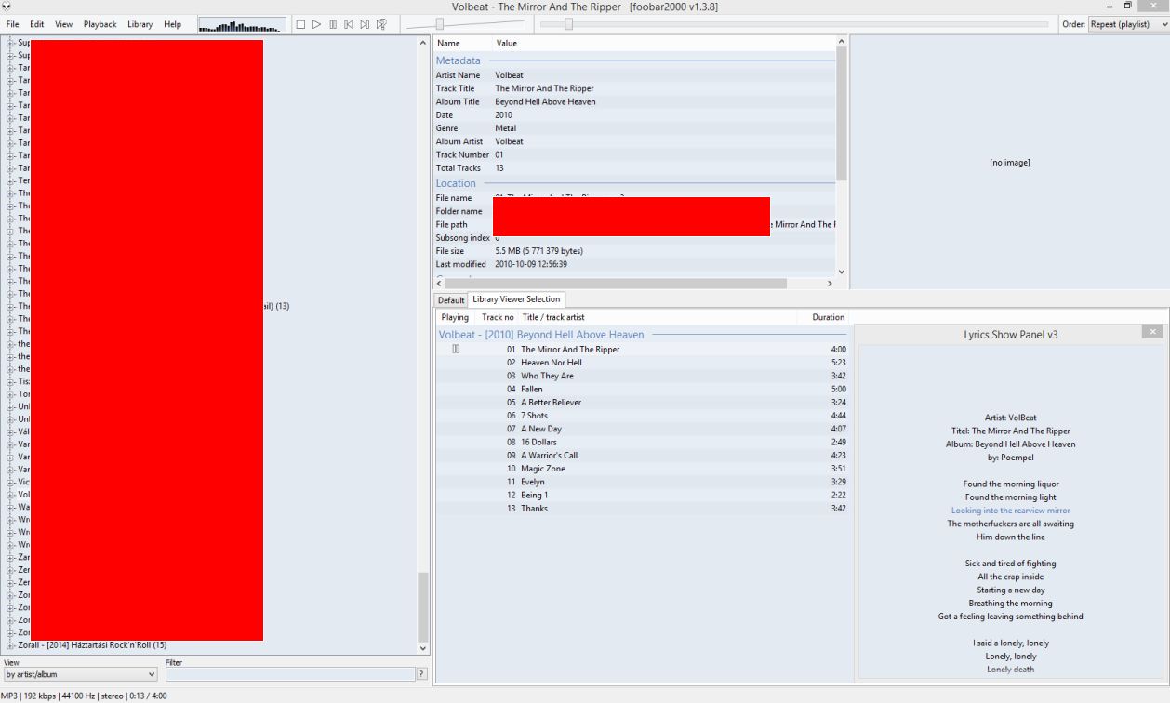Close the Lyrics Show Panel
This screenshot has width=1170, height=703.
tap(1152, 332)
